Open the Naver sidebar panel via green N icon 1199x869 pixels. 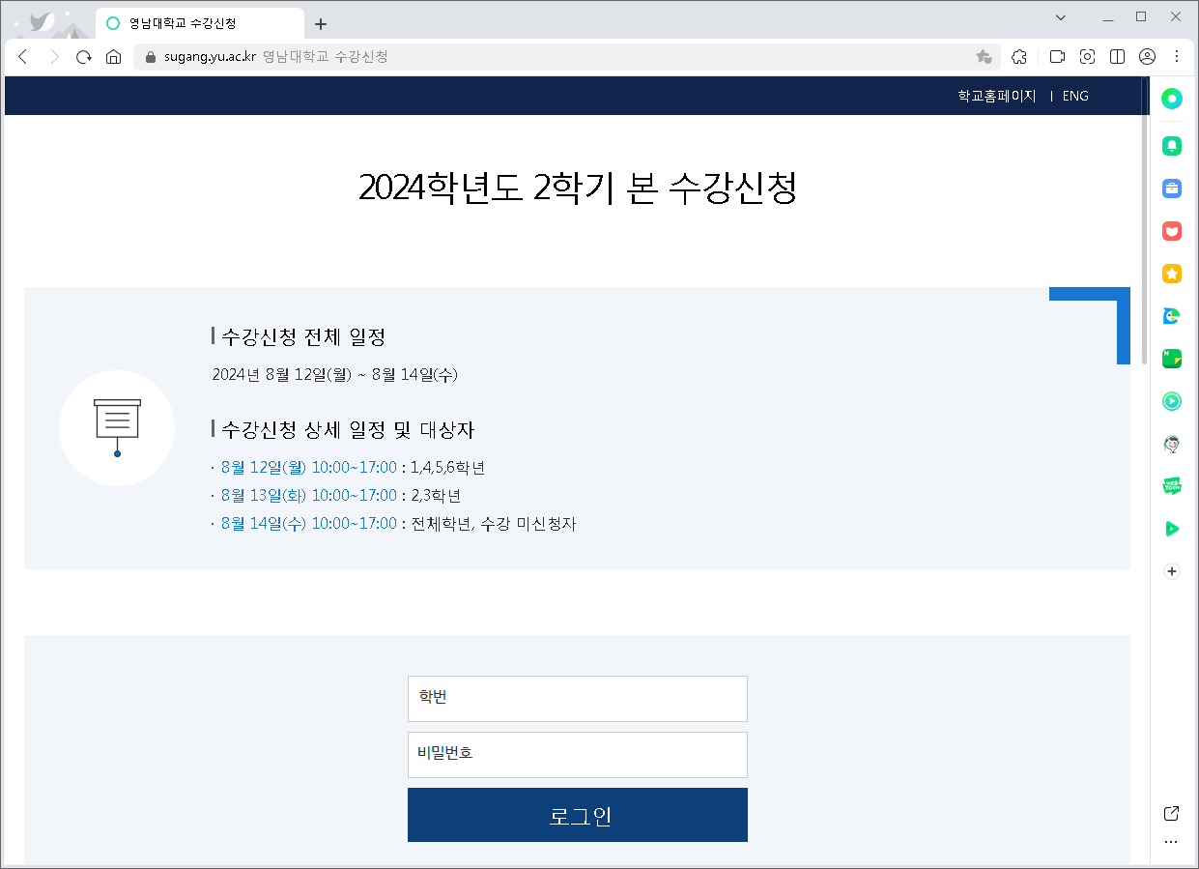[1171, 359]
